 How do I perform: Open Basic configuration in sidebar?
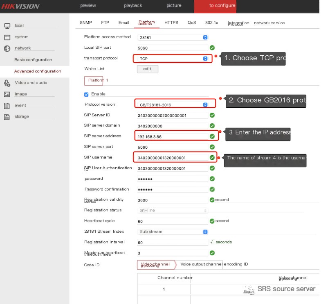pos(33,60)
